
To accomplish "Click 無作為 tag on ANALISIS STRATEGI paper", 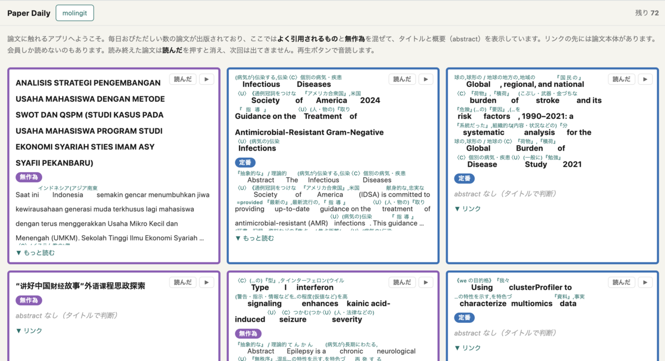I will 29,177.
